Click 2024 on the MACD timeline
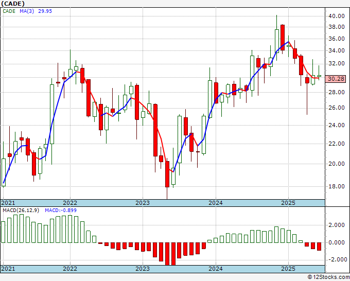The width and height of the screenshot is (350, 281). point(216,269)
